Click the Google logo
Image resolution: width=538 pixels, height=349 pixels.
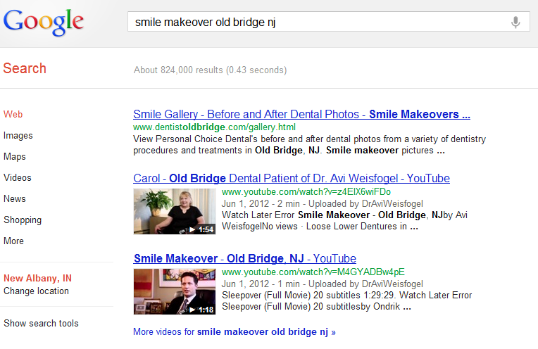pyautogui.click(x=44, y=22)
